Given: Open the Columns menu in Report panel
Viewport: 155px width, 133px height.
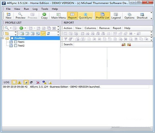Looking at the screenshot, I should coord(90,28).
